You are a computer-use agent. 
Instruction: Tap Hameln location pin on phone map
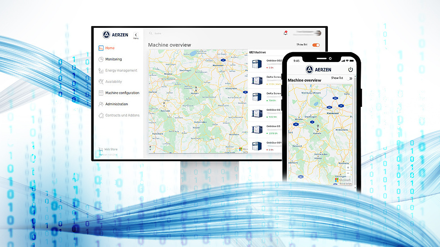coord(318,127)
